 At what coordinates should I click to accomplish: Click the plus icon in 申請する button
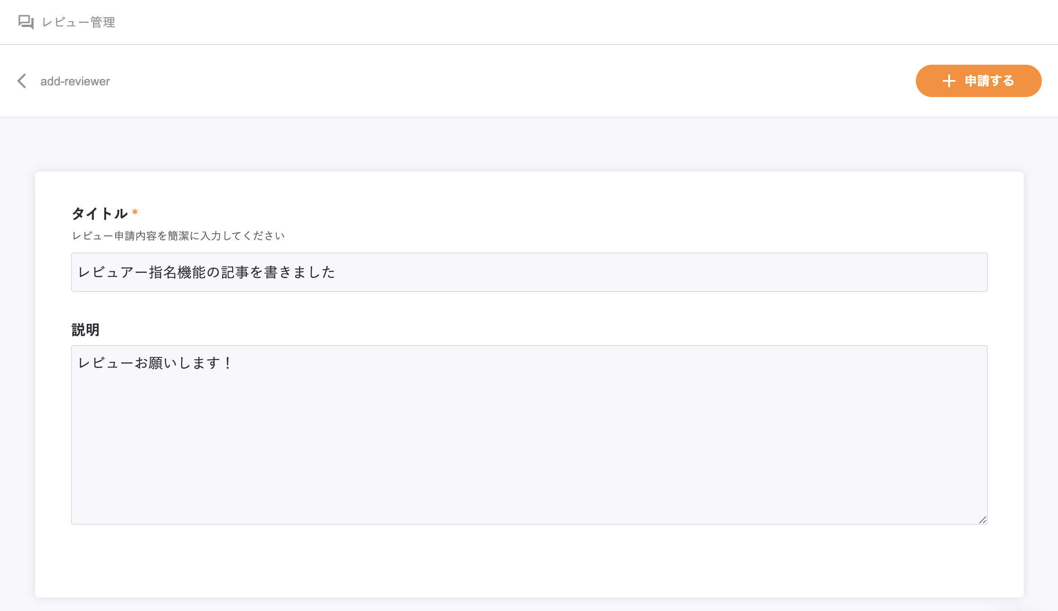click(949, 81)
